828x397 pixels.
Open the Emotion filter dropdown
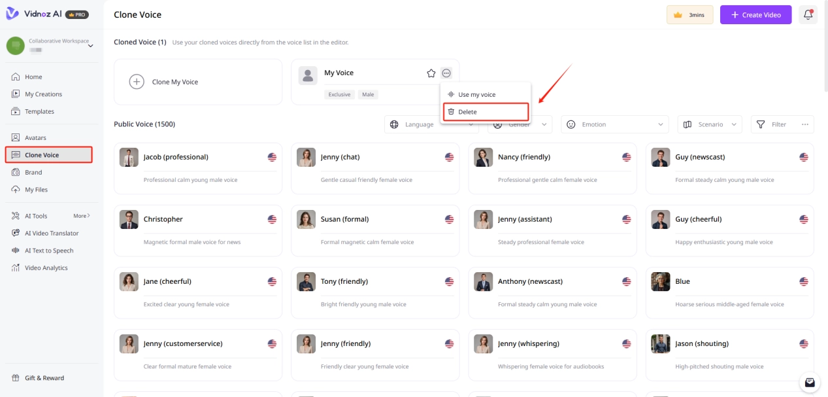pyautogui.click(x=614, y=124)
